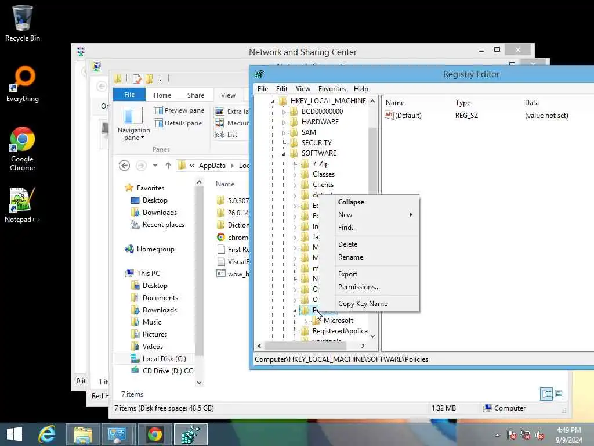Choose Export from the context menu

pyautogui.click(x=368, y=274)
